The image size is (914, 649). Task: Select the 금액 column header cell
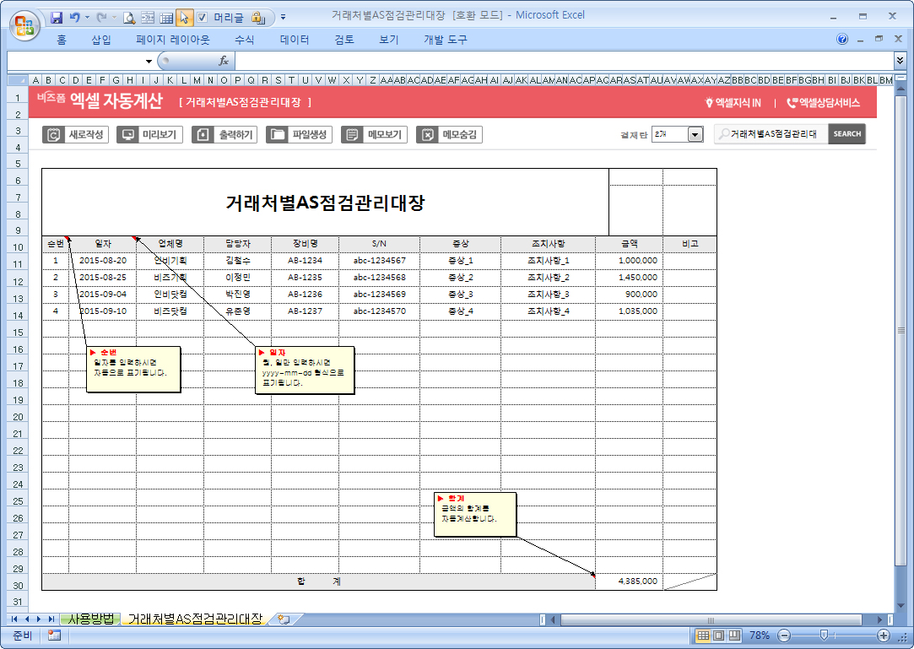(x=629, y=244)
